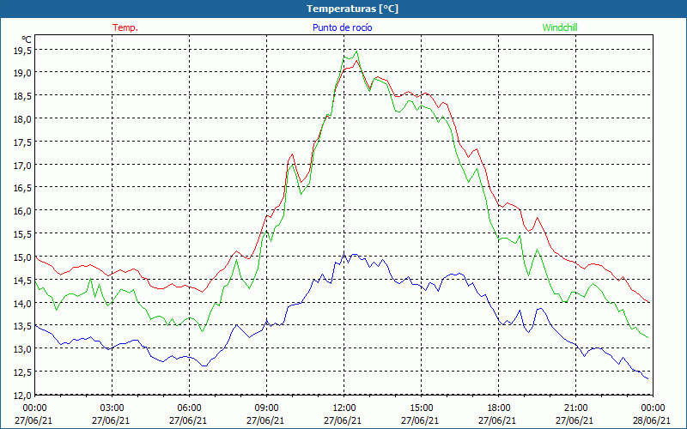The image size is (687, 429).
Task: Click the '03:00' time axis label
Action: (x=112, y=408)
